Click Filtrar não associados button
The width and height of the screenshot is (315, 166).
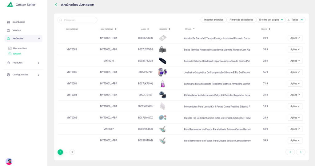click(241, 20)
